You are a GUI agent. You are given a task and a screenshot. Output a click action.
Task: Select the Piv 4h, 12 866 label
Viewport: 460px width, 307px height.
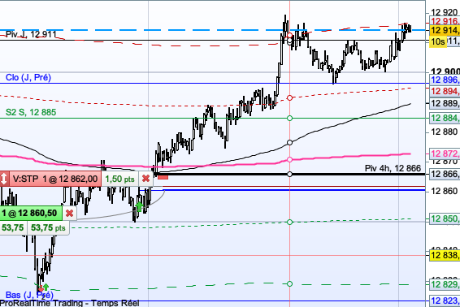click(393, 168)
